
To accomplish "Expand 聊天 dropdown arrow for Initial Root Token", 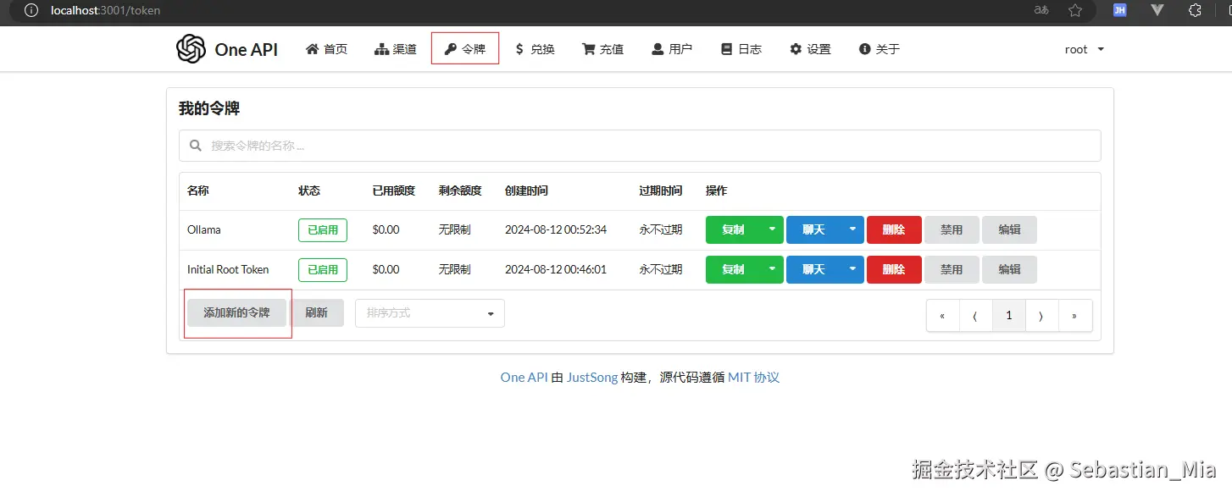I will click(x=852, y=269).
